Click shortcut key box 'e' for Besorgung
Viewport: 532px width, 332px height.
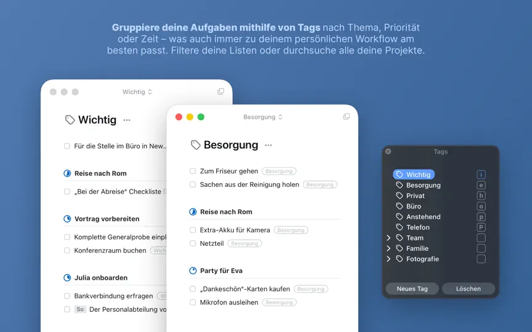pos(481,185)
